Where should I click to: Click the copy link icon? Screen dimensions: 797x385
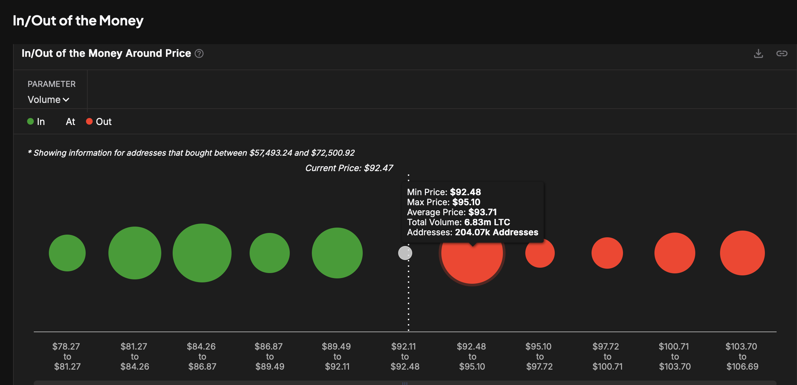pos(782,53)
